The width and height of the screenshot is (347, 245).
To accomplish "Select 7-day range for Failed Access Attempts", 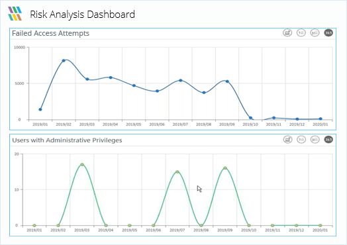I will [301, 33].
